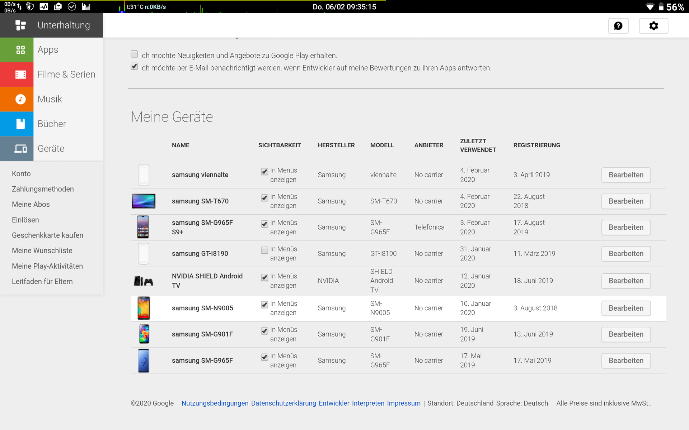Click Bearbeiten for SM-G965F S9+
This screenshot has height=430, width=689.
(x=626, y=227)
